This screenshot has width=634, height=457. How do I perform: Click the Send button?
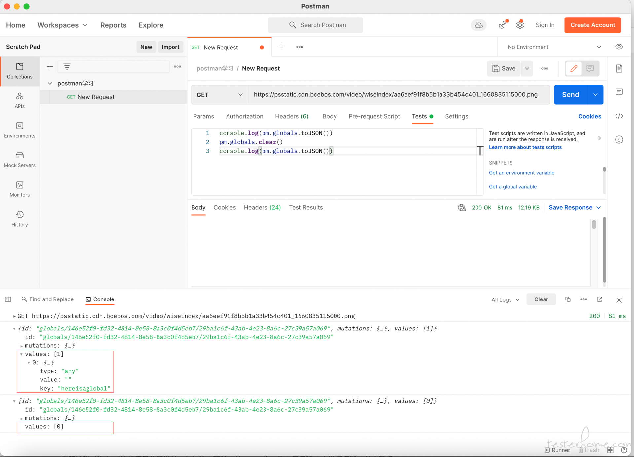pos(571,95)
